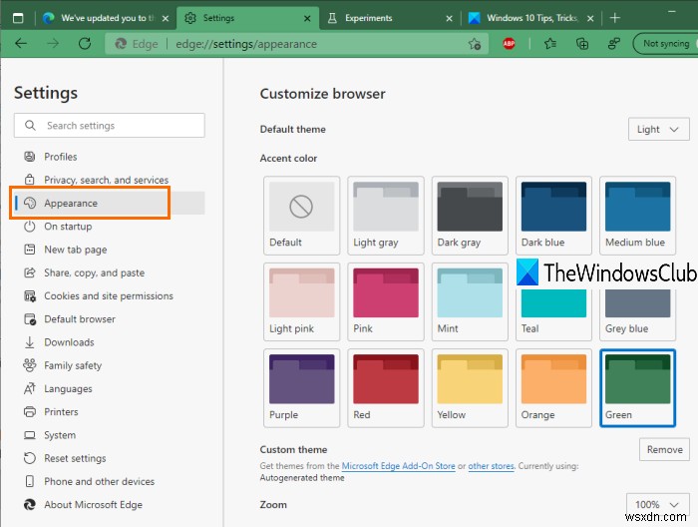Refresh the current page

(x=85, y=44)
